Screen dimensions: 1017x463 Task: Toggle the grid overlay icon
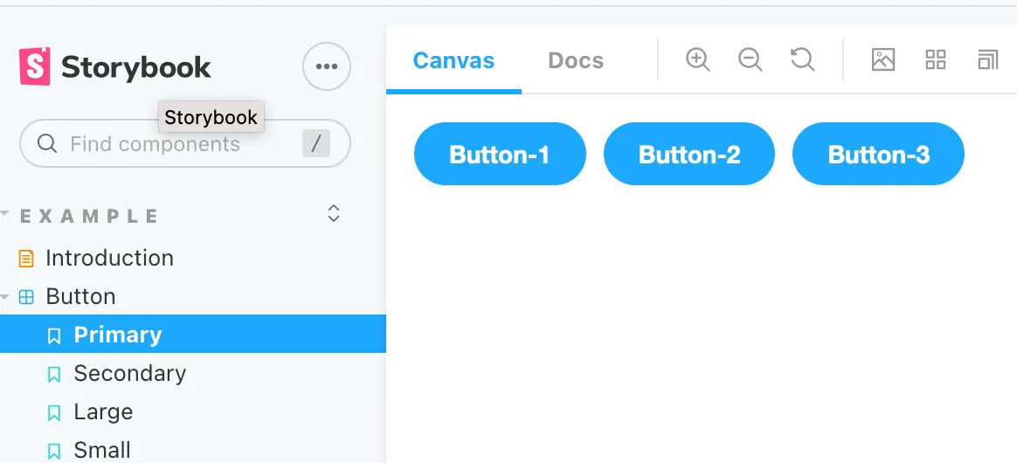tap(936, 59)
